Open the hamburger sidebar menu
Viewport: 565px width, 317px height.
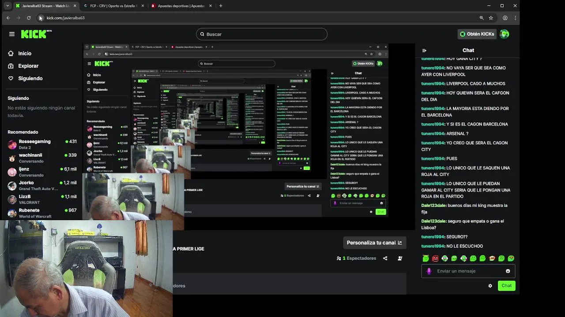tap(12, 34)
